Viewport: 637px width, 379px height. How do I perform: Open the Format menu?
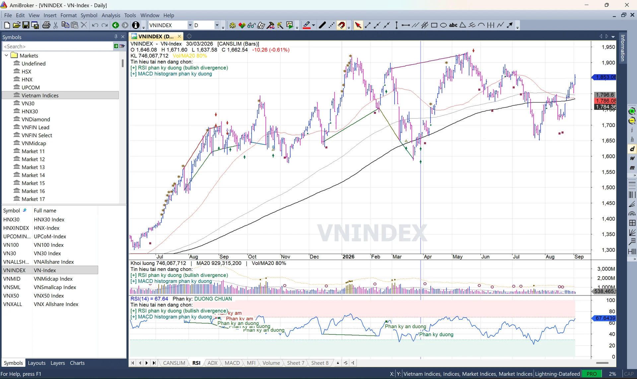click(68, 15)
